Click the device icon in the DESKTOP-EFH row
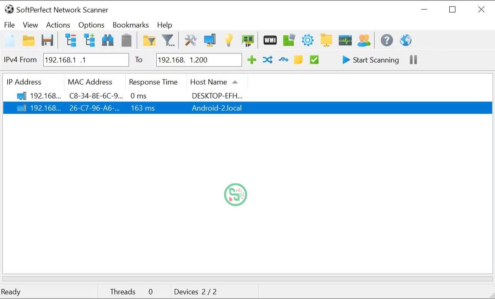Screen dimensions: 495x299 (x=22, y=96)
